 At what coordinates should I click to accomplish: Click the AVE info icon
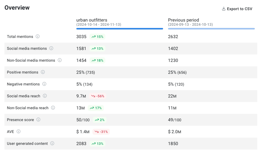(19, 132)
